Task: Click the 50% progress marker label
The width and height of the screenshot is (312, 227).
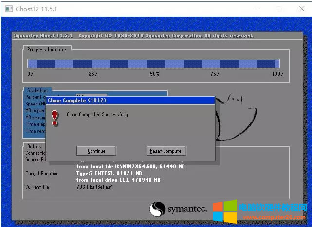Action: (154, 74)
